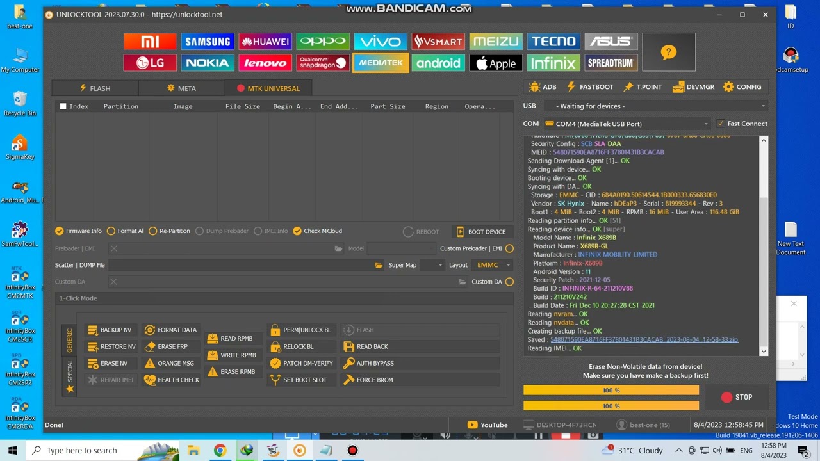Enable the Custom Preloader EMI toggle
The image size is (820, 461).
click(x=509, y=248)
